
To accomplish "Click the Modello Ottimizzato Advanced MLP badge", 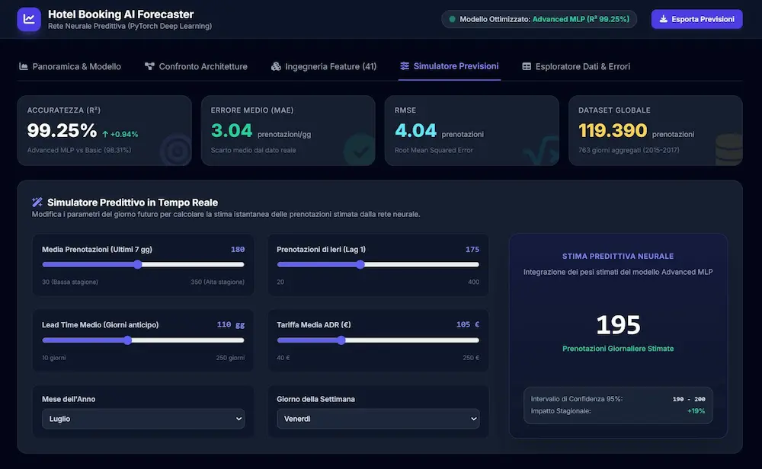I will (x=539, y=20).
